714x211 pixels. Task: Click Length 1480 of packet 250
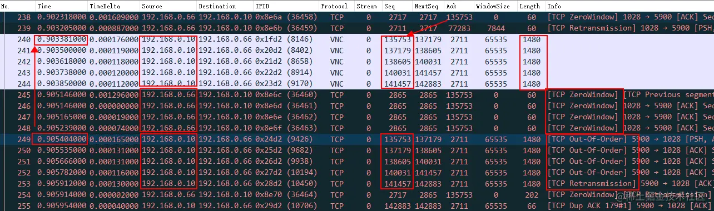tap(532, 150)
